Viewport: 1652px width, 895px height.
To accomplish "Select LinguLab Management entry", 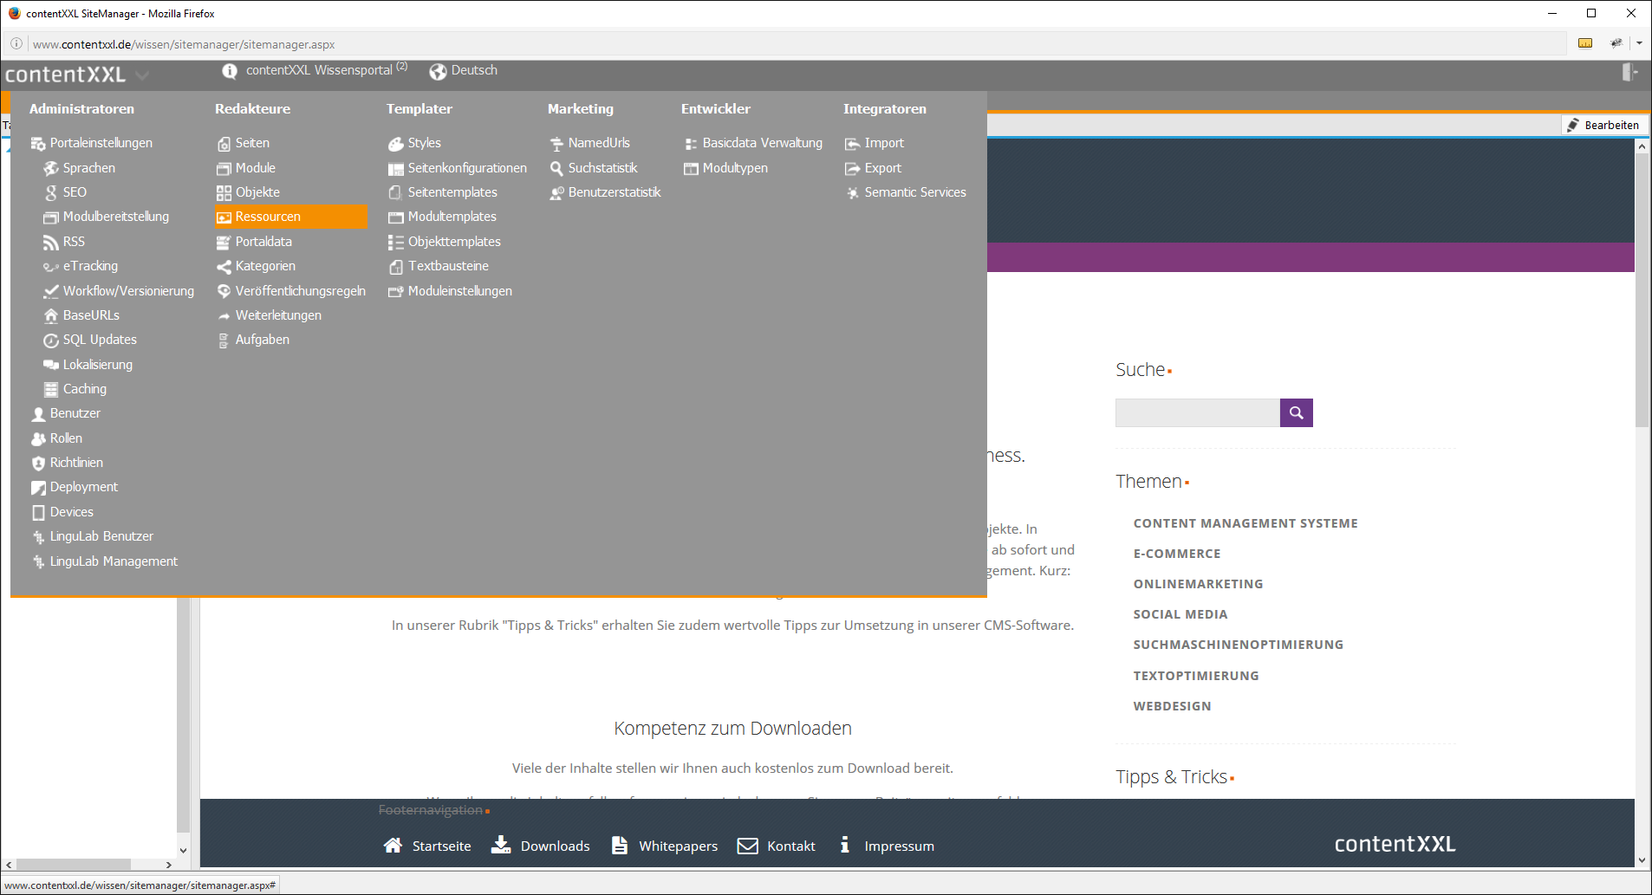I will [114, 561].
